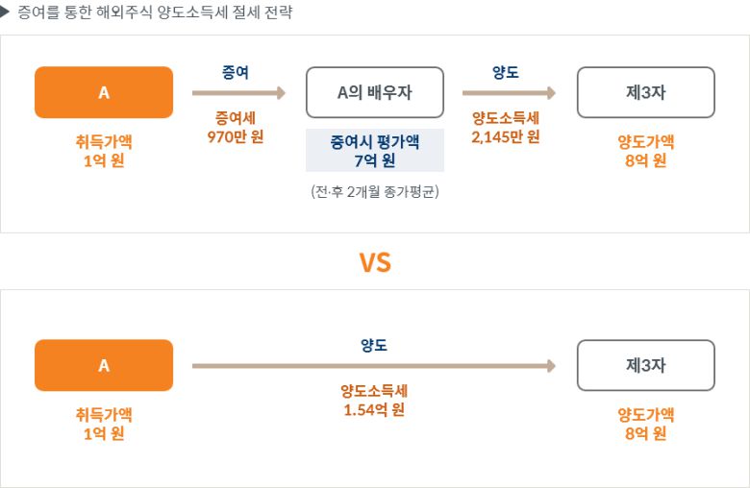
Task: Click the 양도소득세 2,145만 원 text
Action: tap(506, 127)
